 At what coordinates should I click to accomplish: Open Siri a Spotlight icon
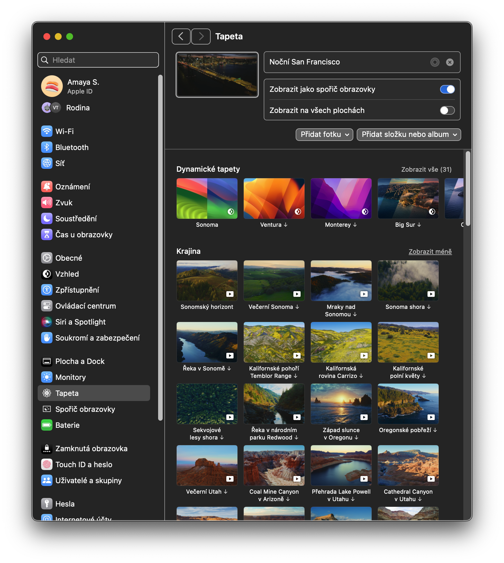(x=47, y=322)
